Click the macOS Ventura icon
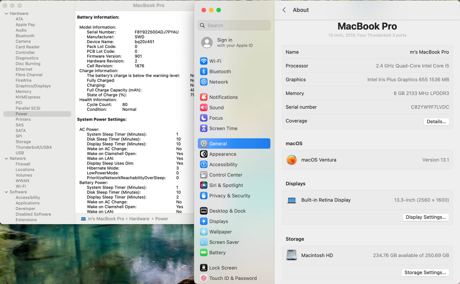460x284 pixels. [291, 160]
